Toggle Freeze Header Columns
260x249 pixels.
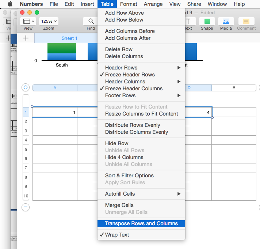(141, 88)
